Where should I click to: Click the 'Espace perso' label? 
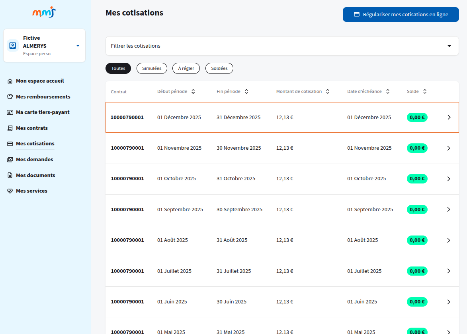pyautogui.click(x=37, y=54)
